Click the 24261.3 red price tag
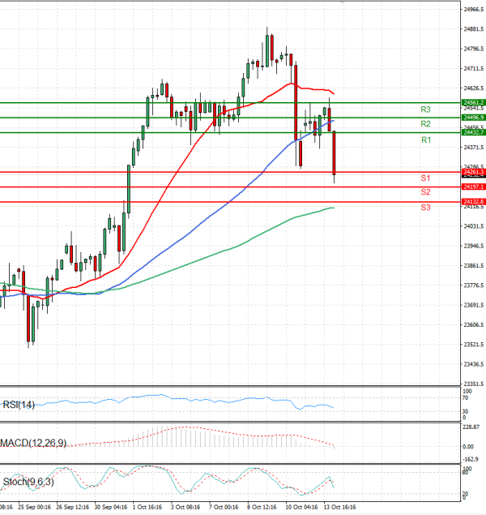This screenshot has width=486, height=515. pos(473,172)
